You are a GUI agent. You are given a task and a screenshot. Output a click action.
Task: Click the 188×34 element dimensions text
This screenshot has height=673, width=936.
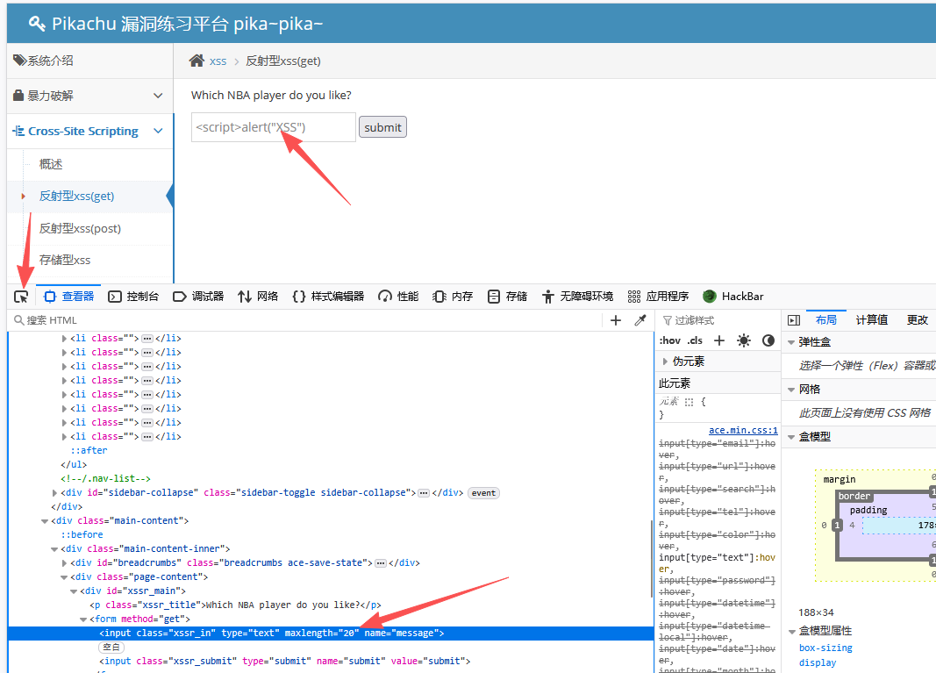[x=816, y=612]
